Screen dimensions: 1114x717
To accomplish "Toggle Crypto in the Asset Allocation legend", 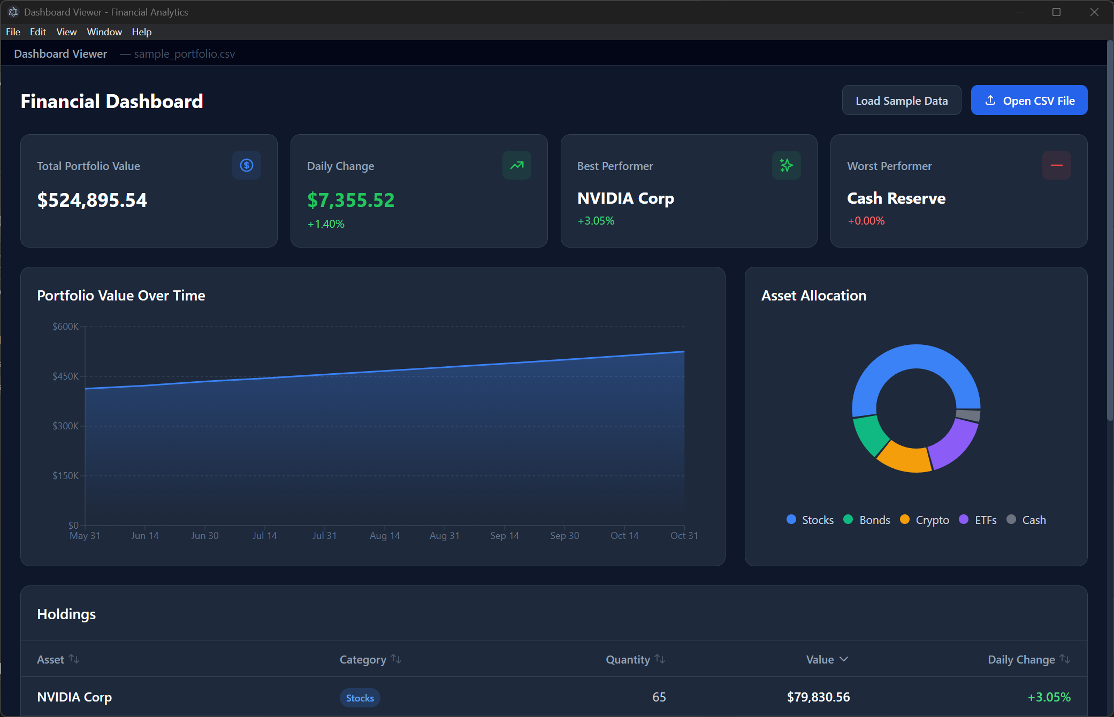I will point(924,519).
